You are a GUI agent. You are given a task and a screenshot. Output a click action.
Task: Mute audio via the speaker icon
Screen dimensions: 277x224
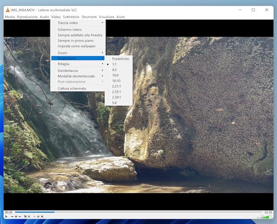tap(257, 217)
